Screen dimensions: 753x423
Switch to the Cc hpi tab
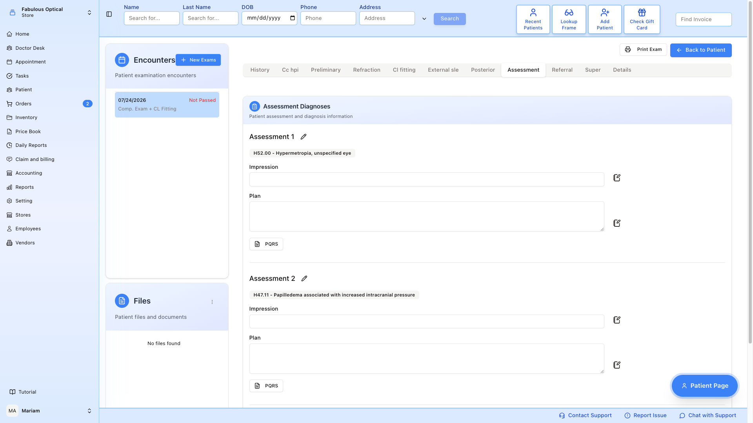290,70
